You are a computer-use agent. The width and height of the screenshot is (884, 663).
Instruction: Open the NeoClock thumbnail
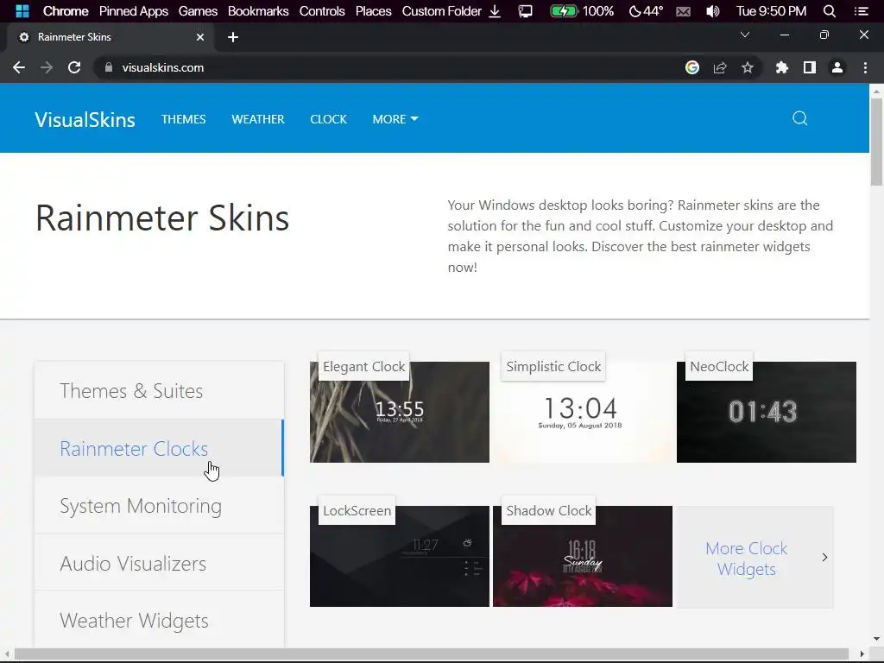pyautogui.click(x=767, y=412)
